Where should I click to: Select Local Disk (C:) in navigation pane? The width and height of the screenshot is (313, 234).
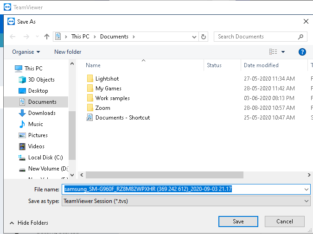tap(45, 158)
